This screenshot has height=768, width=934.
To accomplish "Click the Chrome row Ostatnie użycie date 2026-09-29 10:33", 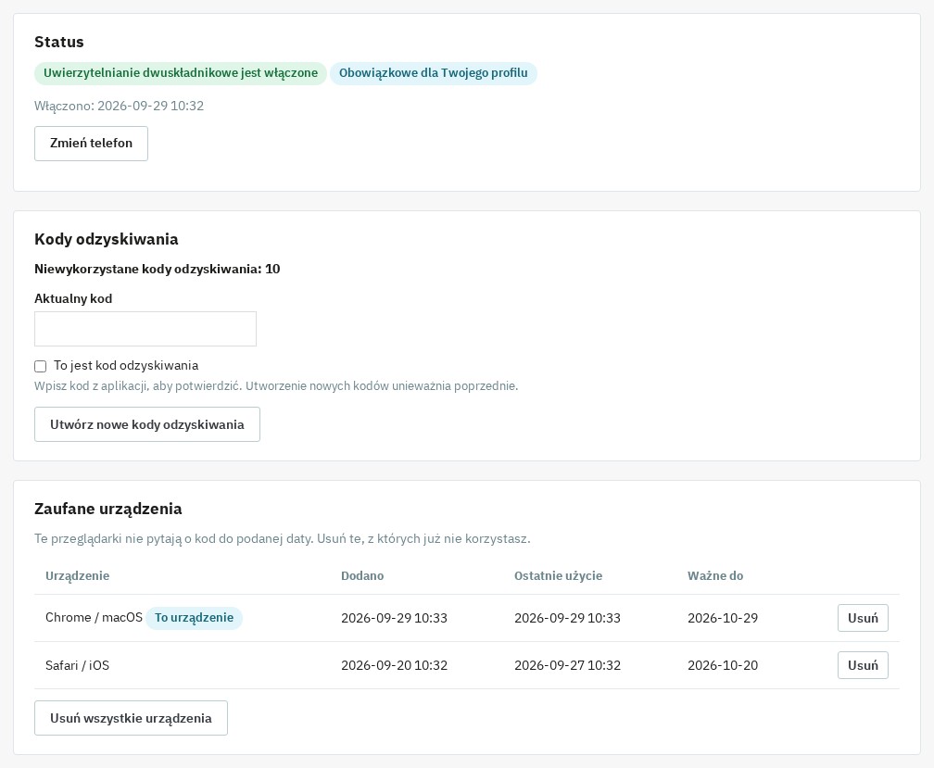I will point(567,618).
